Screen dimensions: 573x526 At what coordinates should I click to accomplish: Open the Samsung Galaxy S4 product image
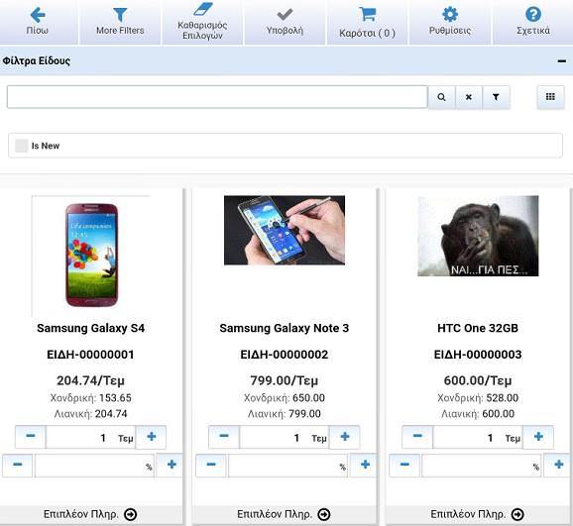(x=91, y=256)
